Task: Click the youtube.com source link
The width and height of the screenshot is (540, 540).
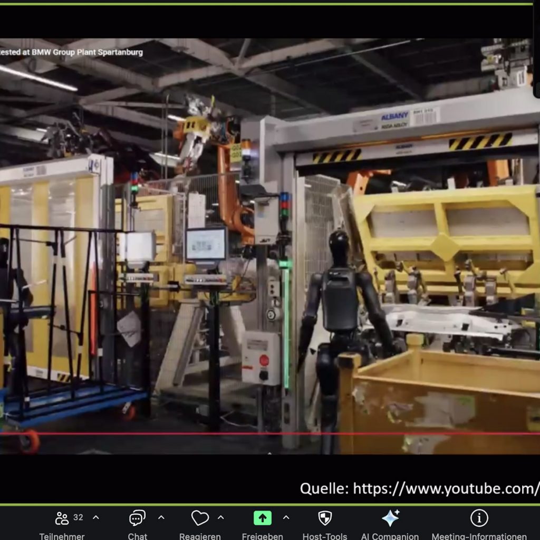Action: coord(419,488)
